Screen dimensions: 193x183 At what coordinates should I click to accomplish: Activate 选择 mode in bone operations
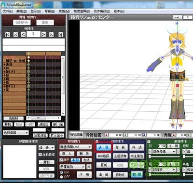click(104, 147)
